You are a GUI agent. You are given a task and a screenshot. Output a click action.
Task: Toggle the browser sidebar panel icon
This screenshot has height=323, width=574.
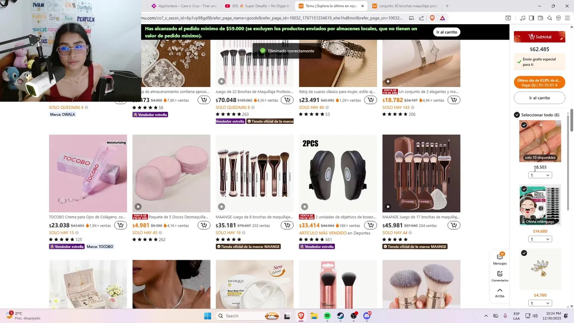531,18
